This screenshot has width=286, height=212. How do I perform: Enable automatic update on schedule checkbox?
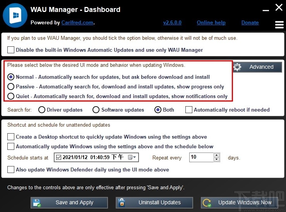[x=11, y=146]
